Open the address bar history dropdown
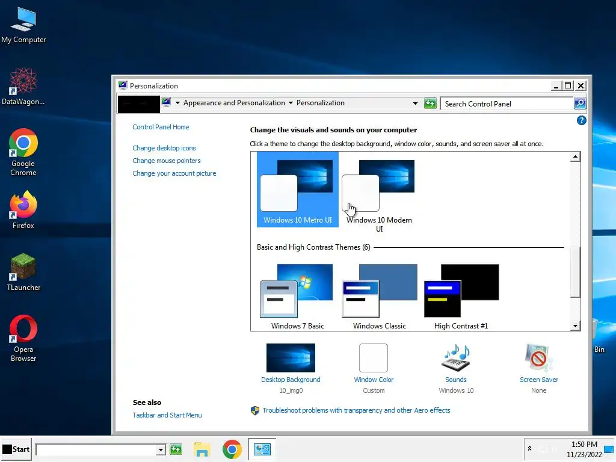The image size is (616, 462). pyautogui.click(x=415, y=103)
